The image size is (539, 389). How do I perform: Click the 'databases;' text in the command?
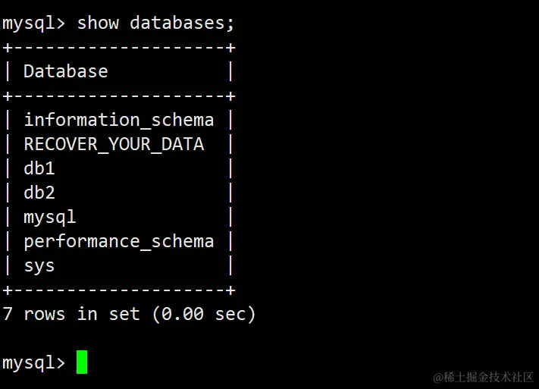182,23
